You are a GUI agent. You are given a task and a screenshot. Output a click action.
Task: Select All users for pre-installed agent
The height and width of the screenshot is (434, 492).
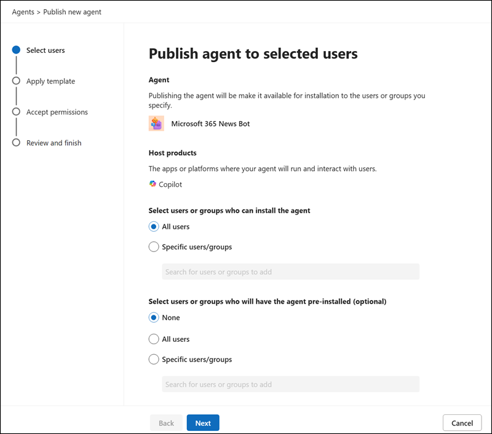154,339
